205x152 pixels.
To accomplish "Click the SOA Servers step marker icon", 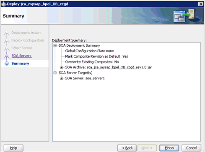I will (7, 56).
